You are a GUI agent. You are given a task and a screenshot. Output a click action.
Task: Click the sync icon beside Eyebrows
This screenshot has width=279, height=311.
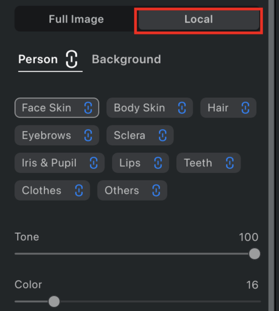(88, 135)
